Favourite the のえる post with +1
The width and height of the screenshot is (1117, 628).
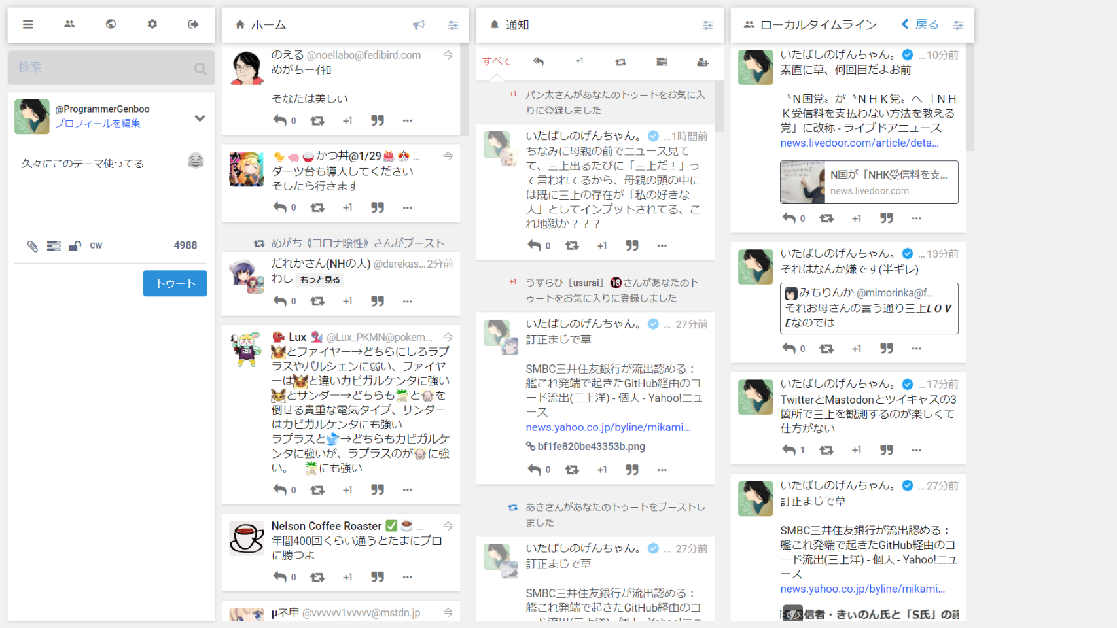pos(347,120)
